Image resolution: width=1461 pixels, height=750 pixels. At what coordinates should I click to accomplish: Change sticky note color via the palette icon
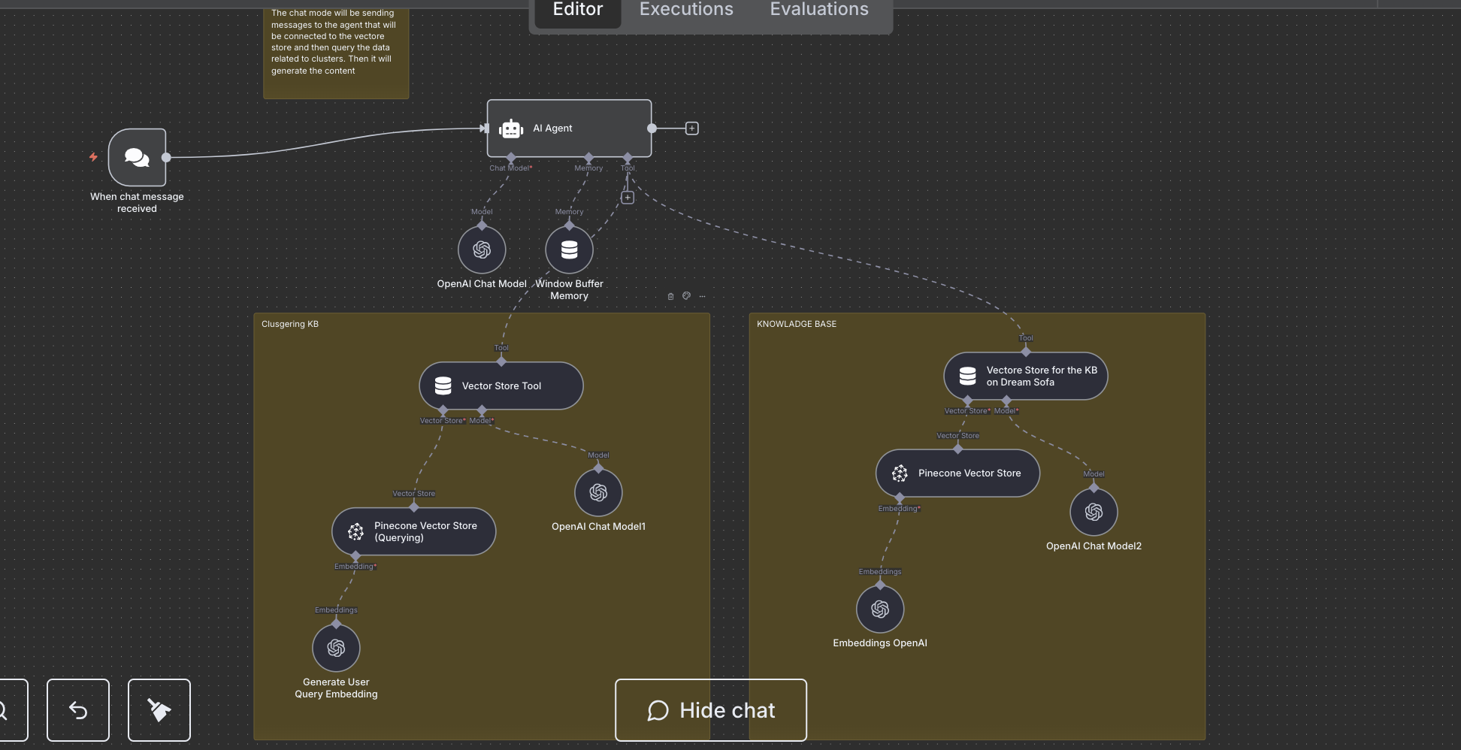(x=686, y=296)
